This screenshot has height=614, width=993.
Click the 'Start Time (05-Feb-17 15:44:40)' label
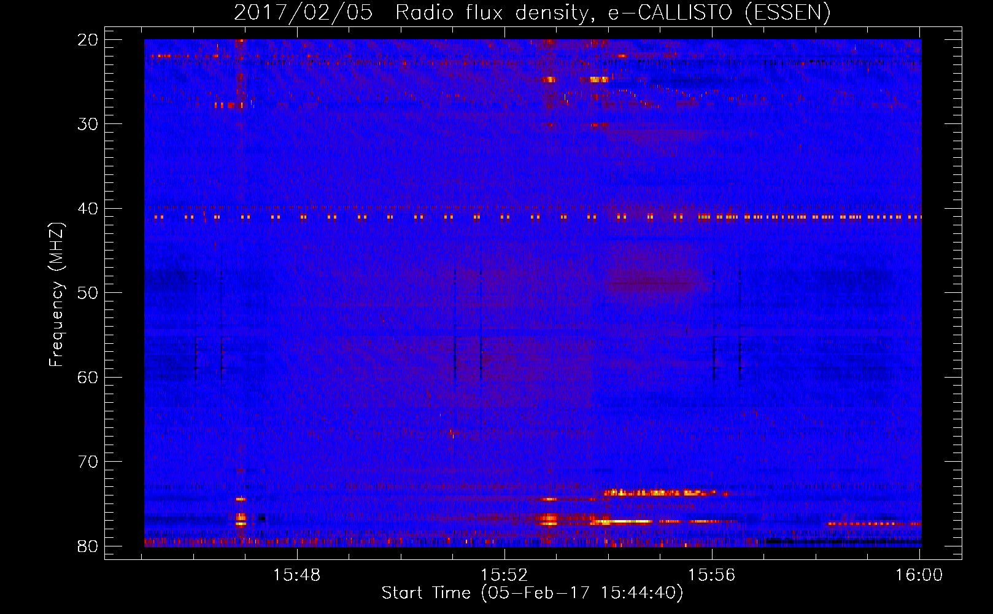(x=532, y=593)
